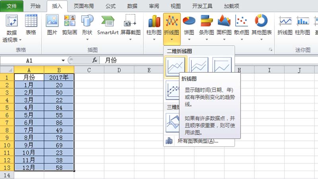The height and width of the screenshot is (179, 318).
Task: Click the Table (表格) icon
Action: pos(31,25)
